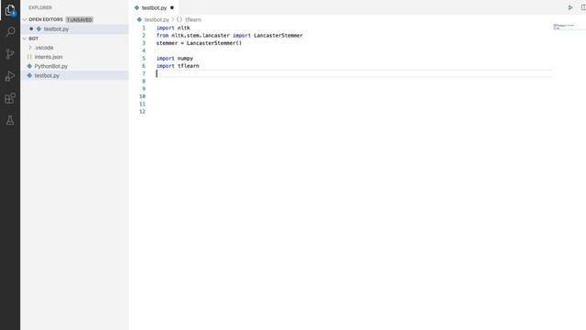Click 'import numpy' on line 5
The height and width of the screenshot is (330, 586).
175,59
